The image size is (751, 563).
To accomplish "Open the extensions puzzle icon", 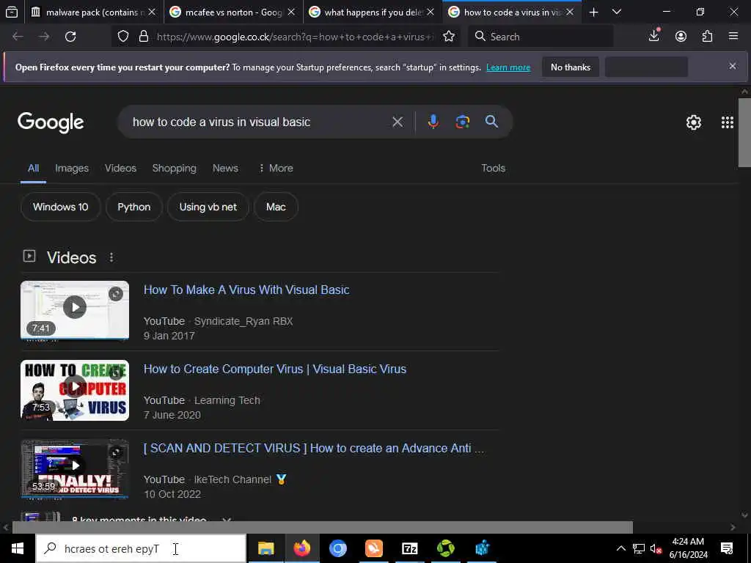I will pos(708,37).
